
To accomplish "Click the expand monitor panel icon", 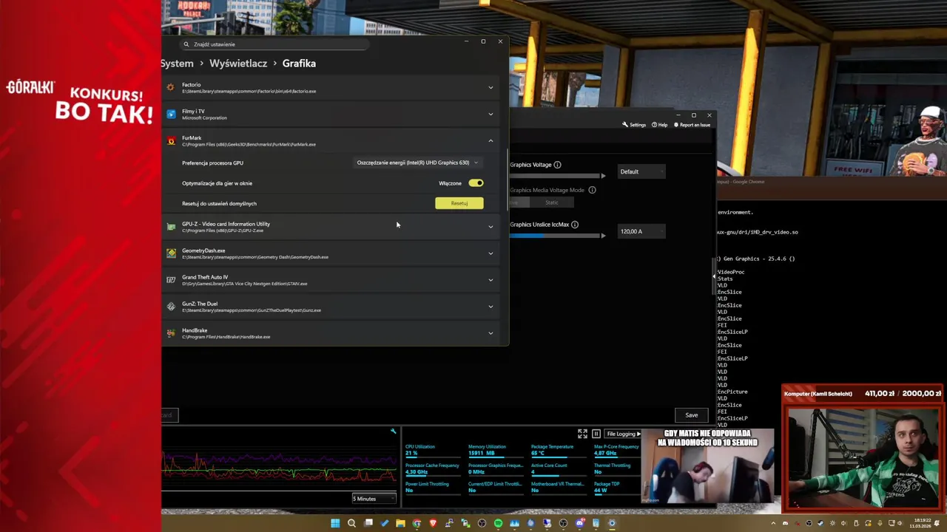I will point(582,434).
